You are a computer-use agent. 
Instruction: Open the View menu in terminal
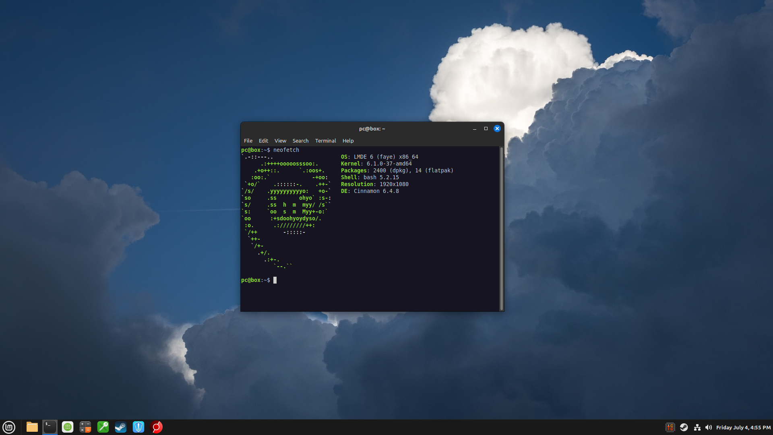[280, 141]
